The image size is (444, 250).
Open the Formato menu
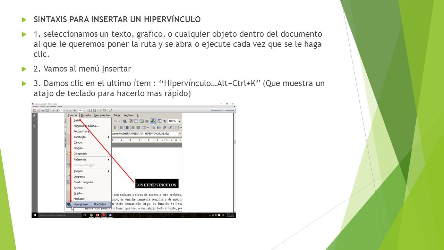click(x=86, y=115)
